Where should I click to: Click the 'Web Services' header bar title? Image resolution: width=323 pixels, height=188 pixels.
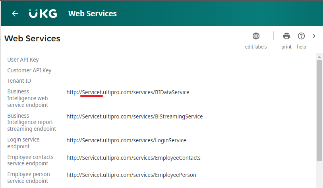point(93,14)
